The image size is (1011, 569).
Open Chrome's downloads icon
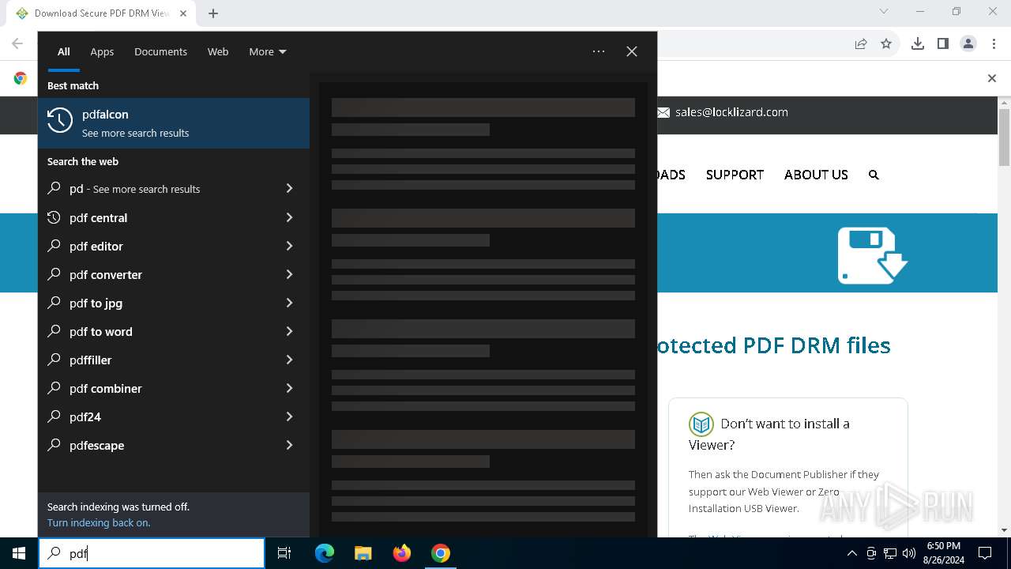[918, 43]
